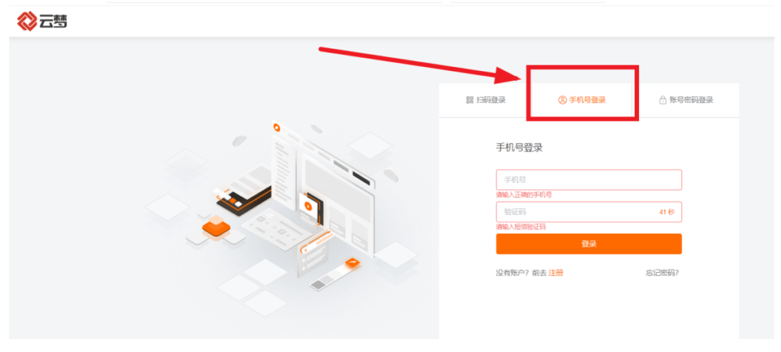Click the 41 秒 countdown text
Viewport: 781px width, 352px height.
tap(667, 212)
